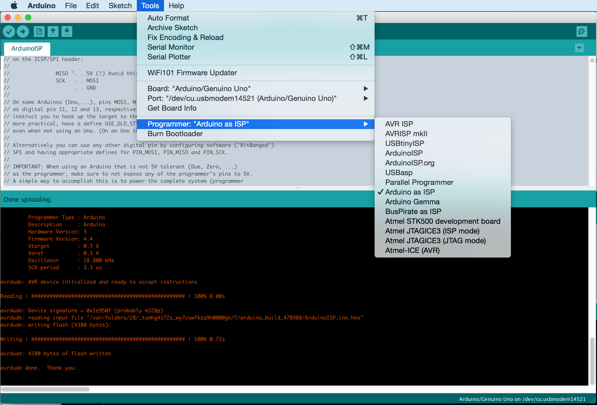The image size is (597, 405).
Task: Select the Port usbmodem14521 entry
Action: tap(256, 98)
